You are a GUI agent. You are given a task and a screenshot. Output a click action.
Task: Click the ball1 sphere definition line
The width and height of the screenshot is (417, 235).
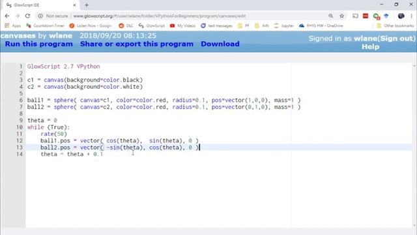pyautogui.click(x=164, y=100)
